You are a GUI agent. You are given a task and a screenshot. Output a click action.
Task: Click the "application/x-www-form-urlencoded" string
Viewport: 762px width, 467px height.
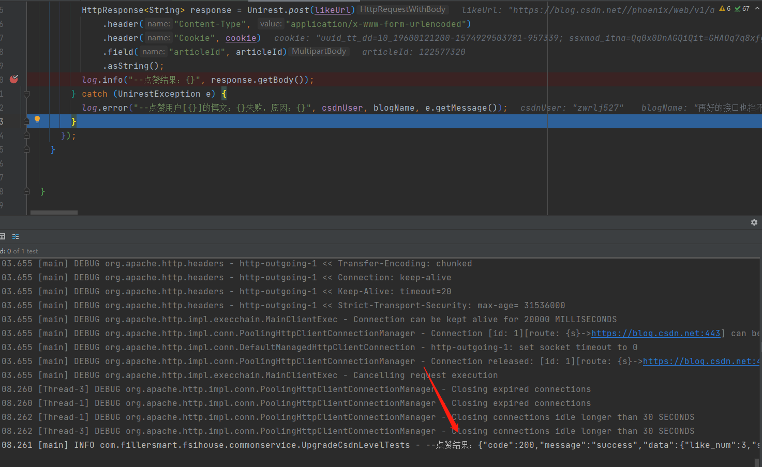[376, 24]
